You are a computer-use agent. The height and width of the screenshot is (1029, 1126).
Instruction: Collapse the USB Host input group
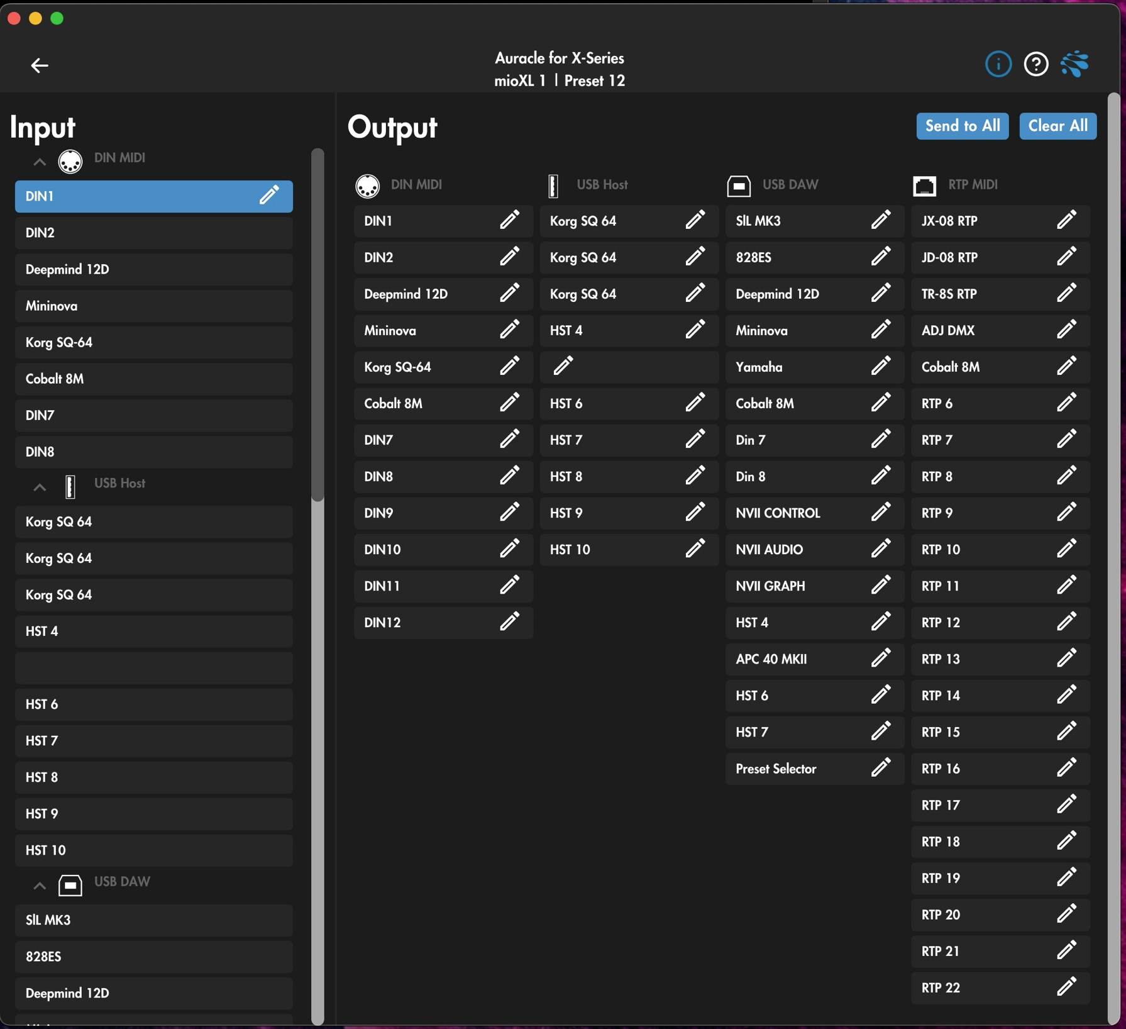click(x=40, y=487)
